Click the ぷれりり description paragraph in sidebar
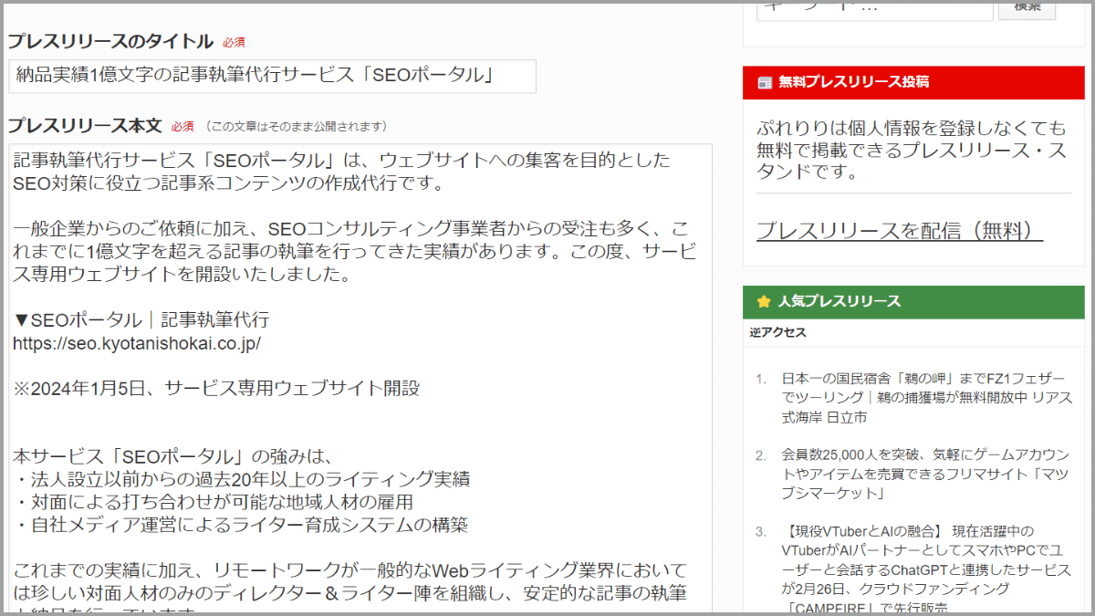Image resolution: width=1095 pixels, height=616 pixels. tap(911, 149)
